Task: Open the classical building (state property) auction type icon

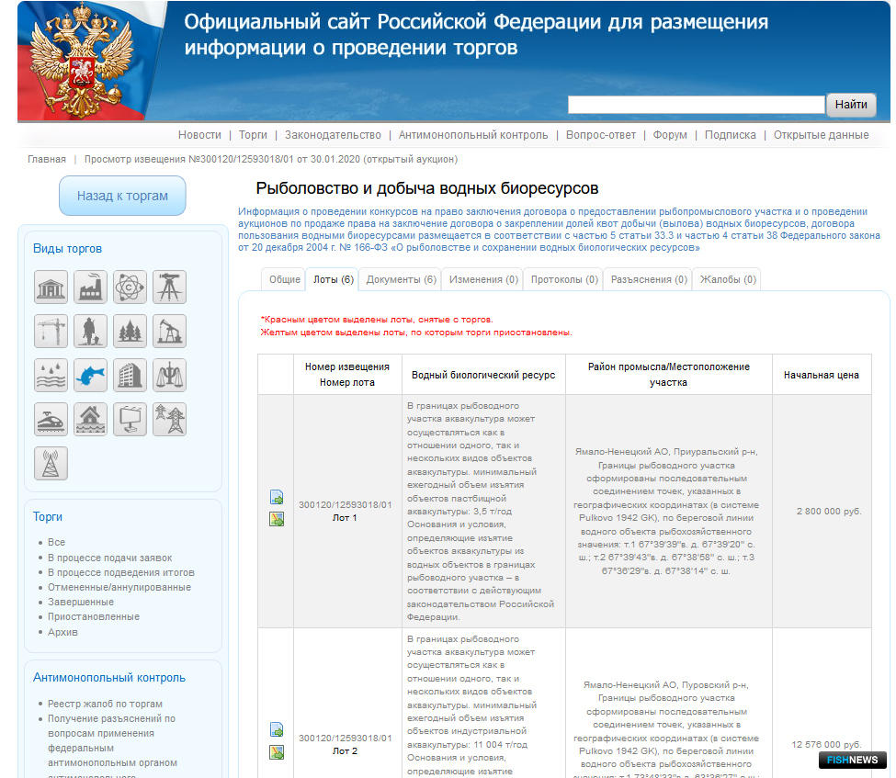Action: coord(51,287)
